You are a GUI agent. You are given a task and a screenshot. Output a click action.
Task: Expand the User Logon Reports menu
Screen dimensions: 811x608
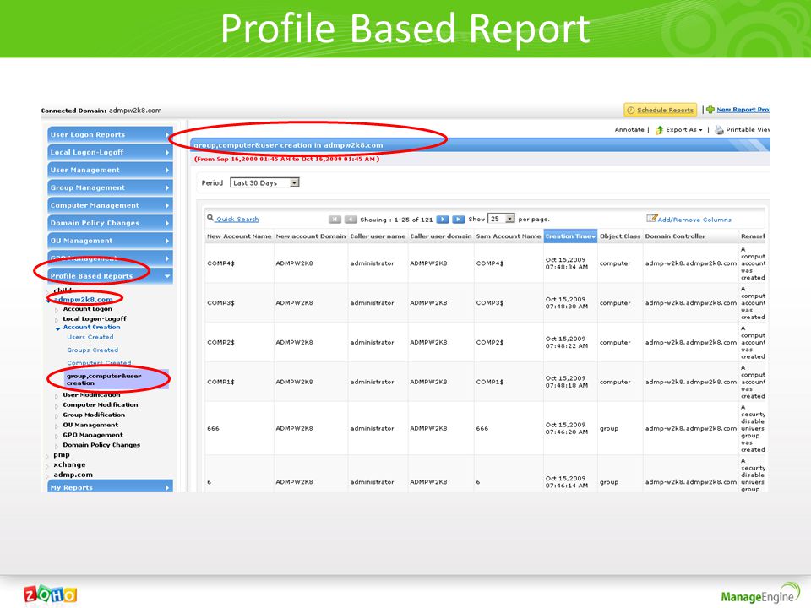point(110,134)
